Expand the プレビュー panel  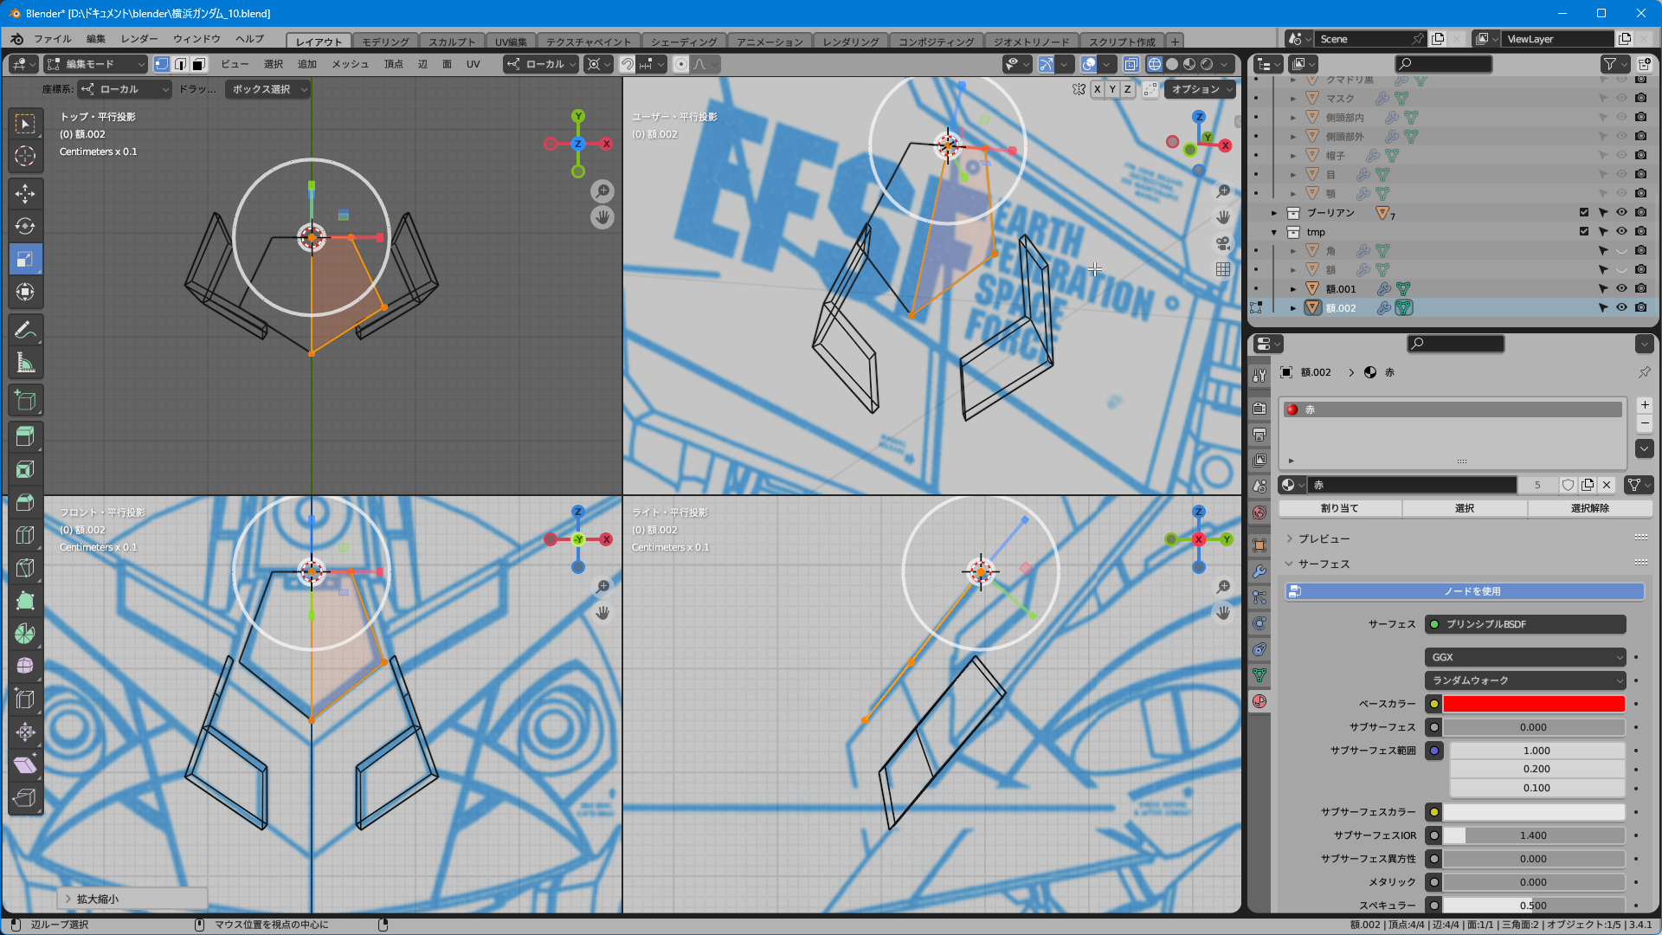click(1324, 538)
